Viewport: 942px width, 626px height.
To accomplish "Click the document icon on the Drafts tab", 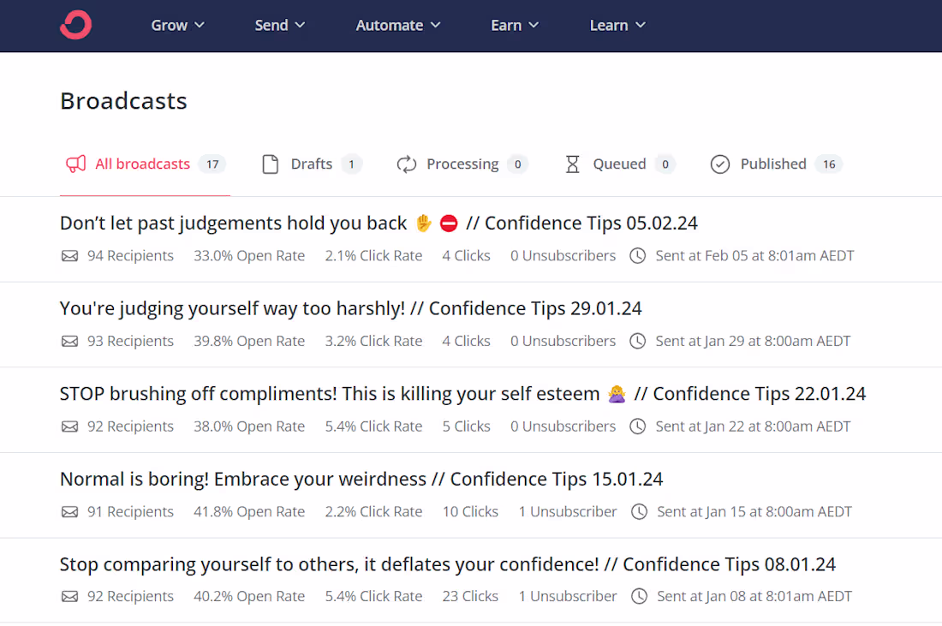I will 270,164.
